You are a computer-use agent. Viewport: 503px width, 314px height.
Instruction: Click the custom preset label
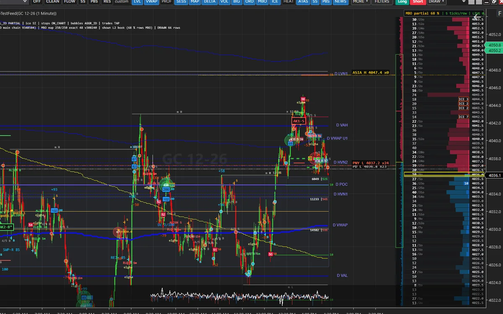122,2
